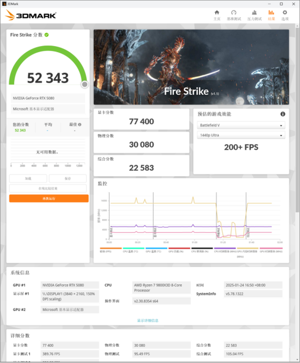Viewport: 300px width, 363px height.
Task: Toggle the purple CPU 时钟频率 legend swatch
Action: coord(225,248)
